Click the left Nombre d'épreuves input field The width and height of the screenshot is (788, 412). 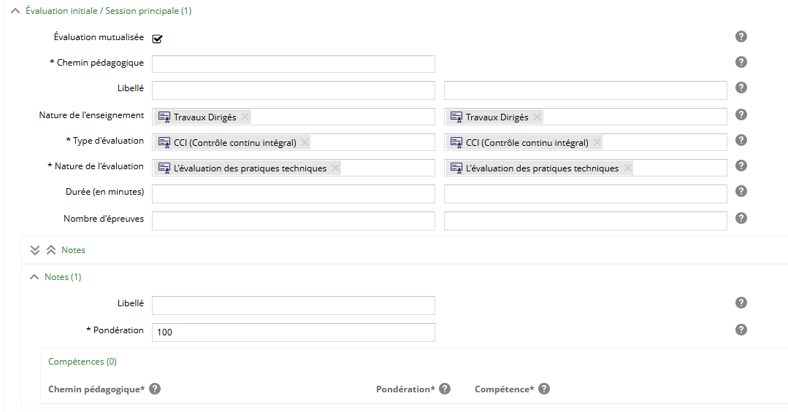click(x=293, y=221)
